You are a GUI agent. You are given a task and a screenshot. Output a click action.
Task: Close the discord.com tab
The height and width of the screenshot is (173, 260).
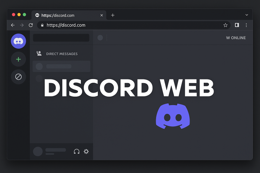click(x=102, y=15)
